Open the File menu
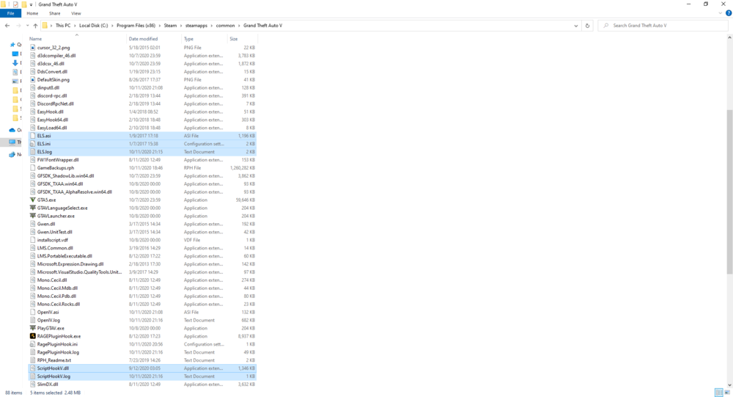The height and width of the screenshot is (397, 733). coord(10,14)
